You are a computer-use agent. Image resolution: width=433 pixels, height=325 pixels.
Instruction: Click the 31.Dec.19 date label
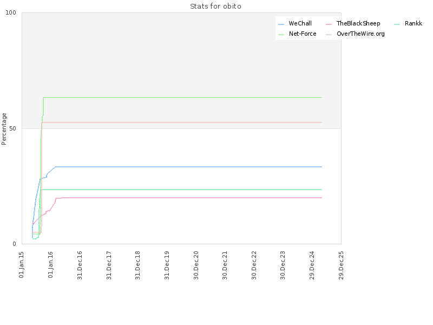[167, 265]
